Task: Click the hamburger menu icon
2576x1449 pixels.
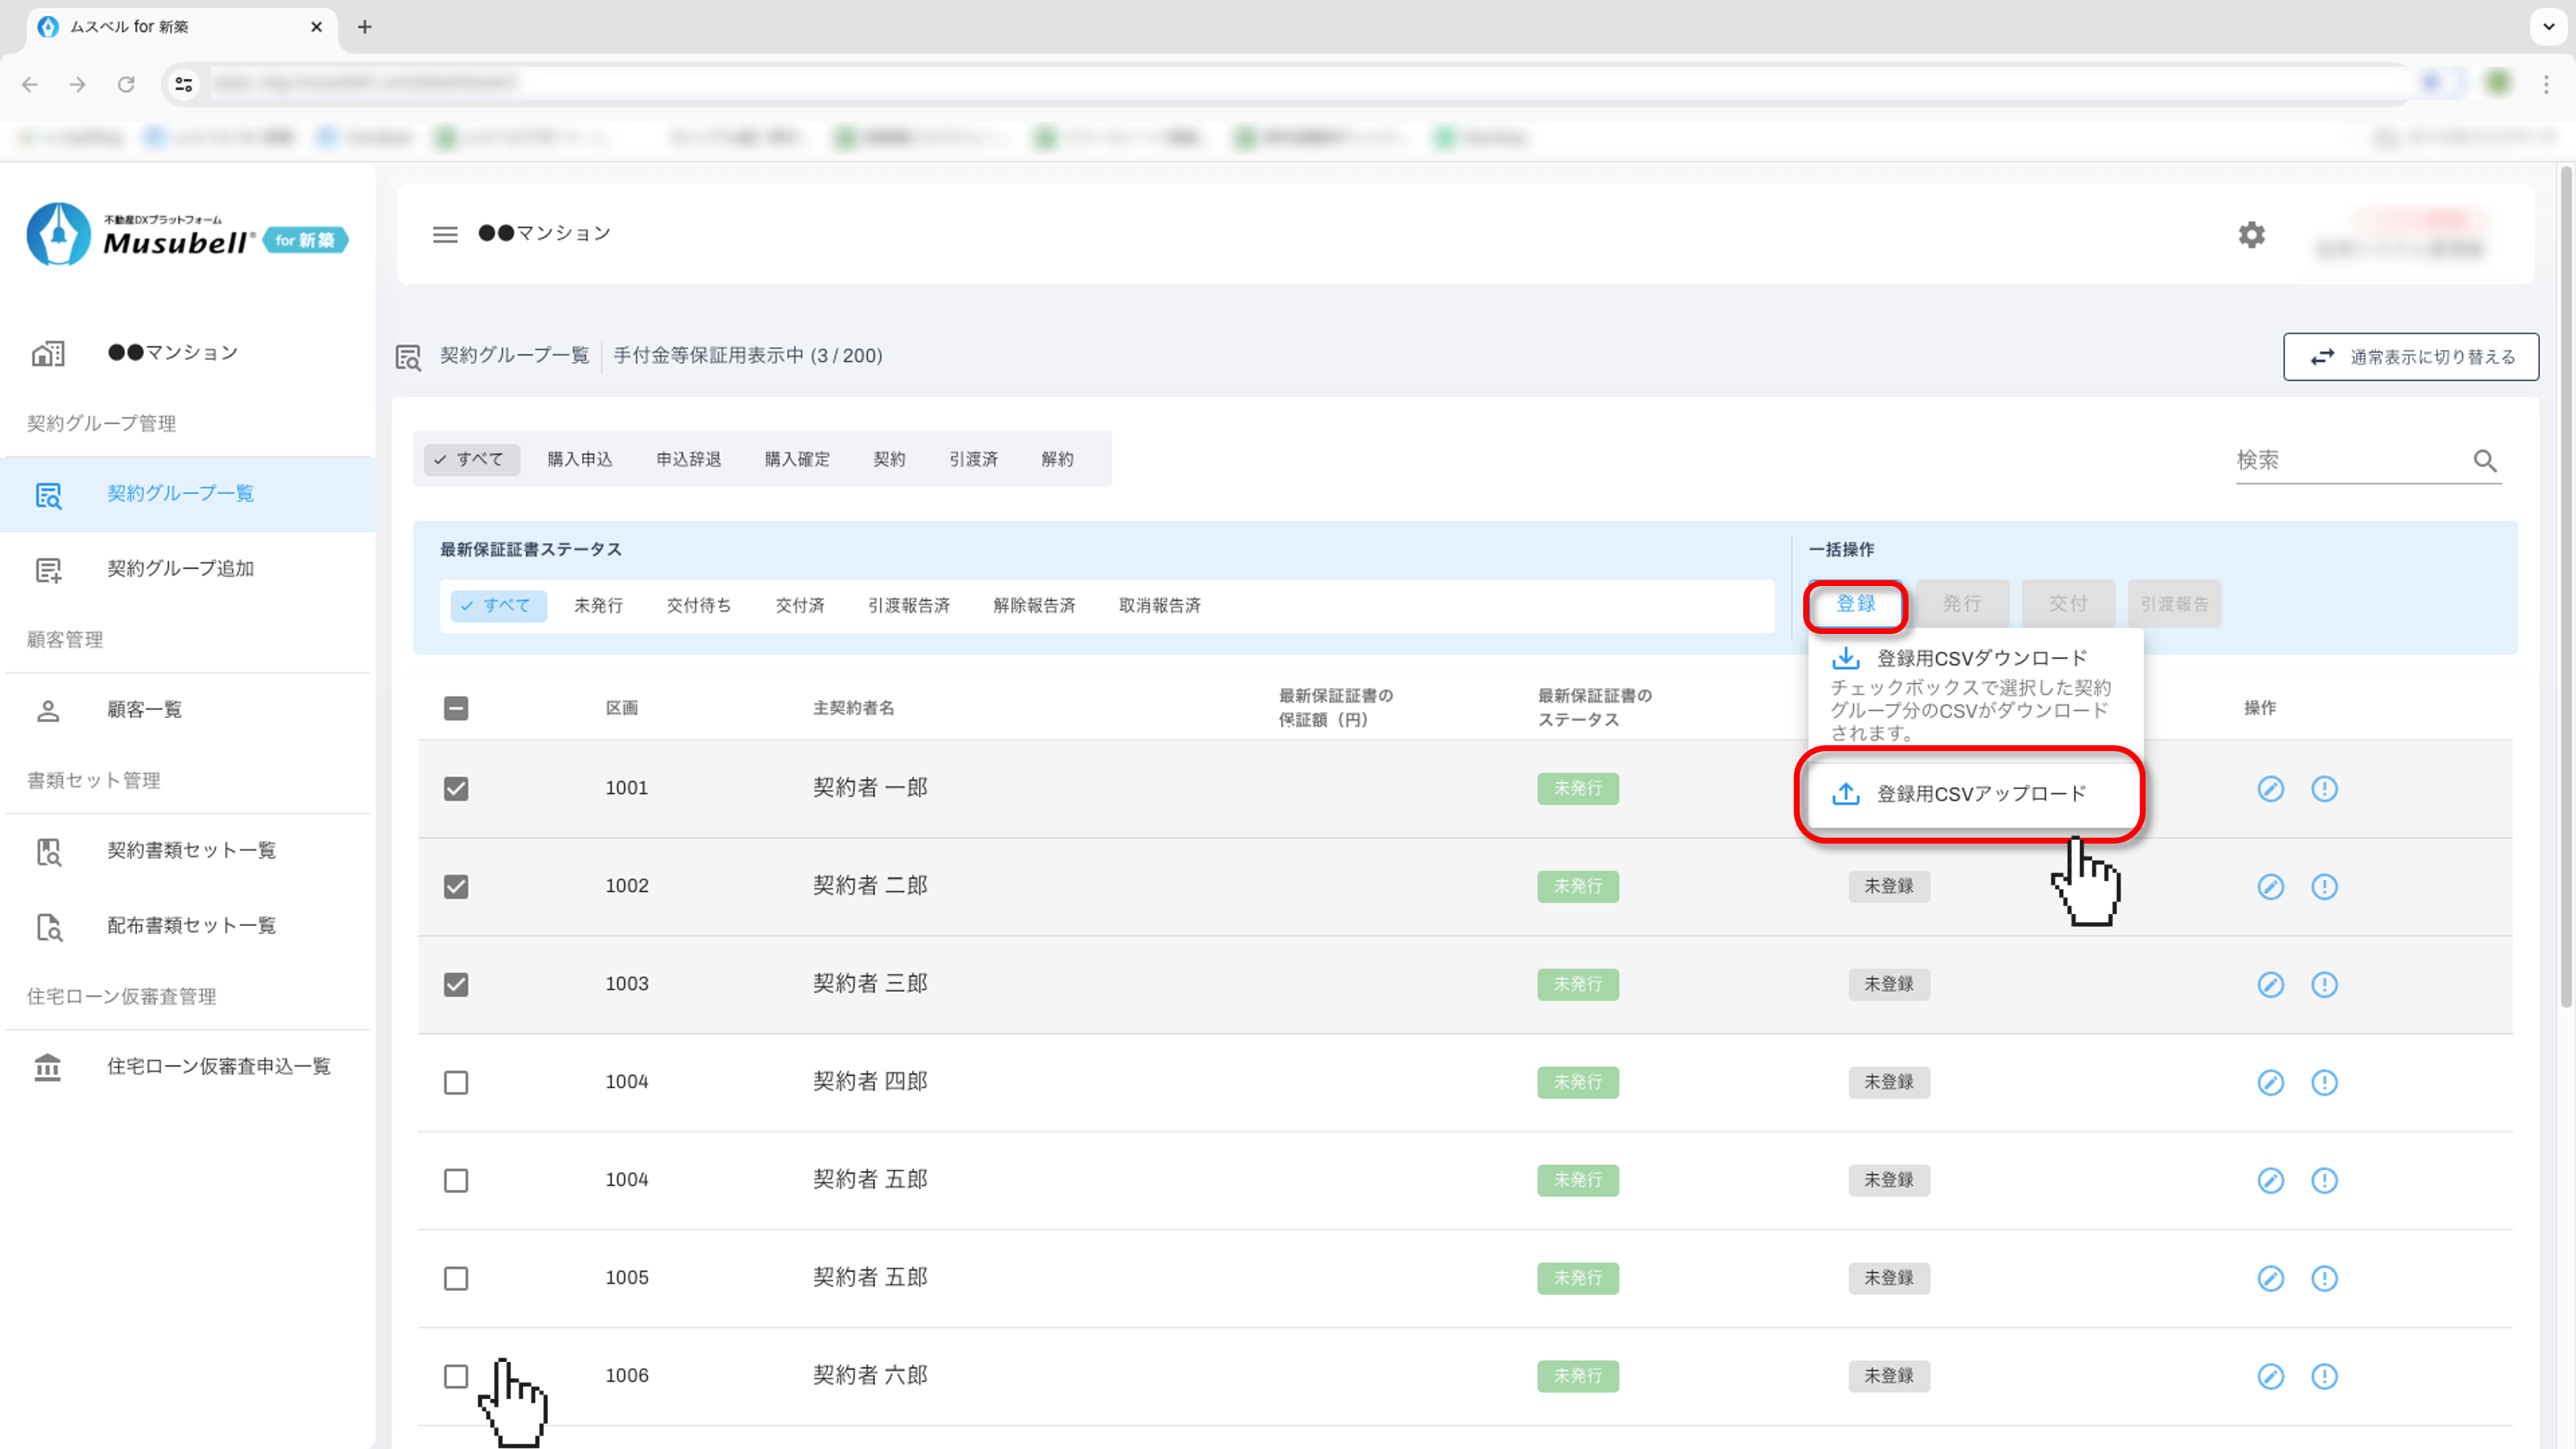Action: click(x=445, y=234)
